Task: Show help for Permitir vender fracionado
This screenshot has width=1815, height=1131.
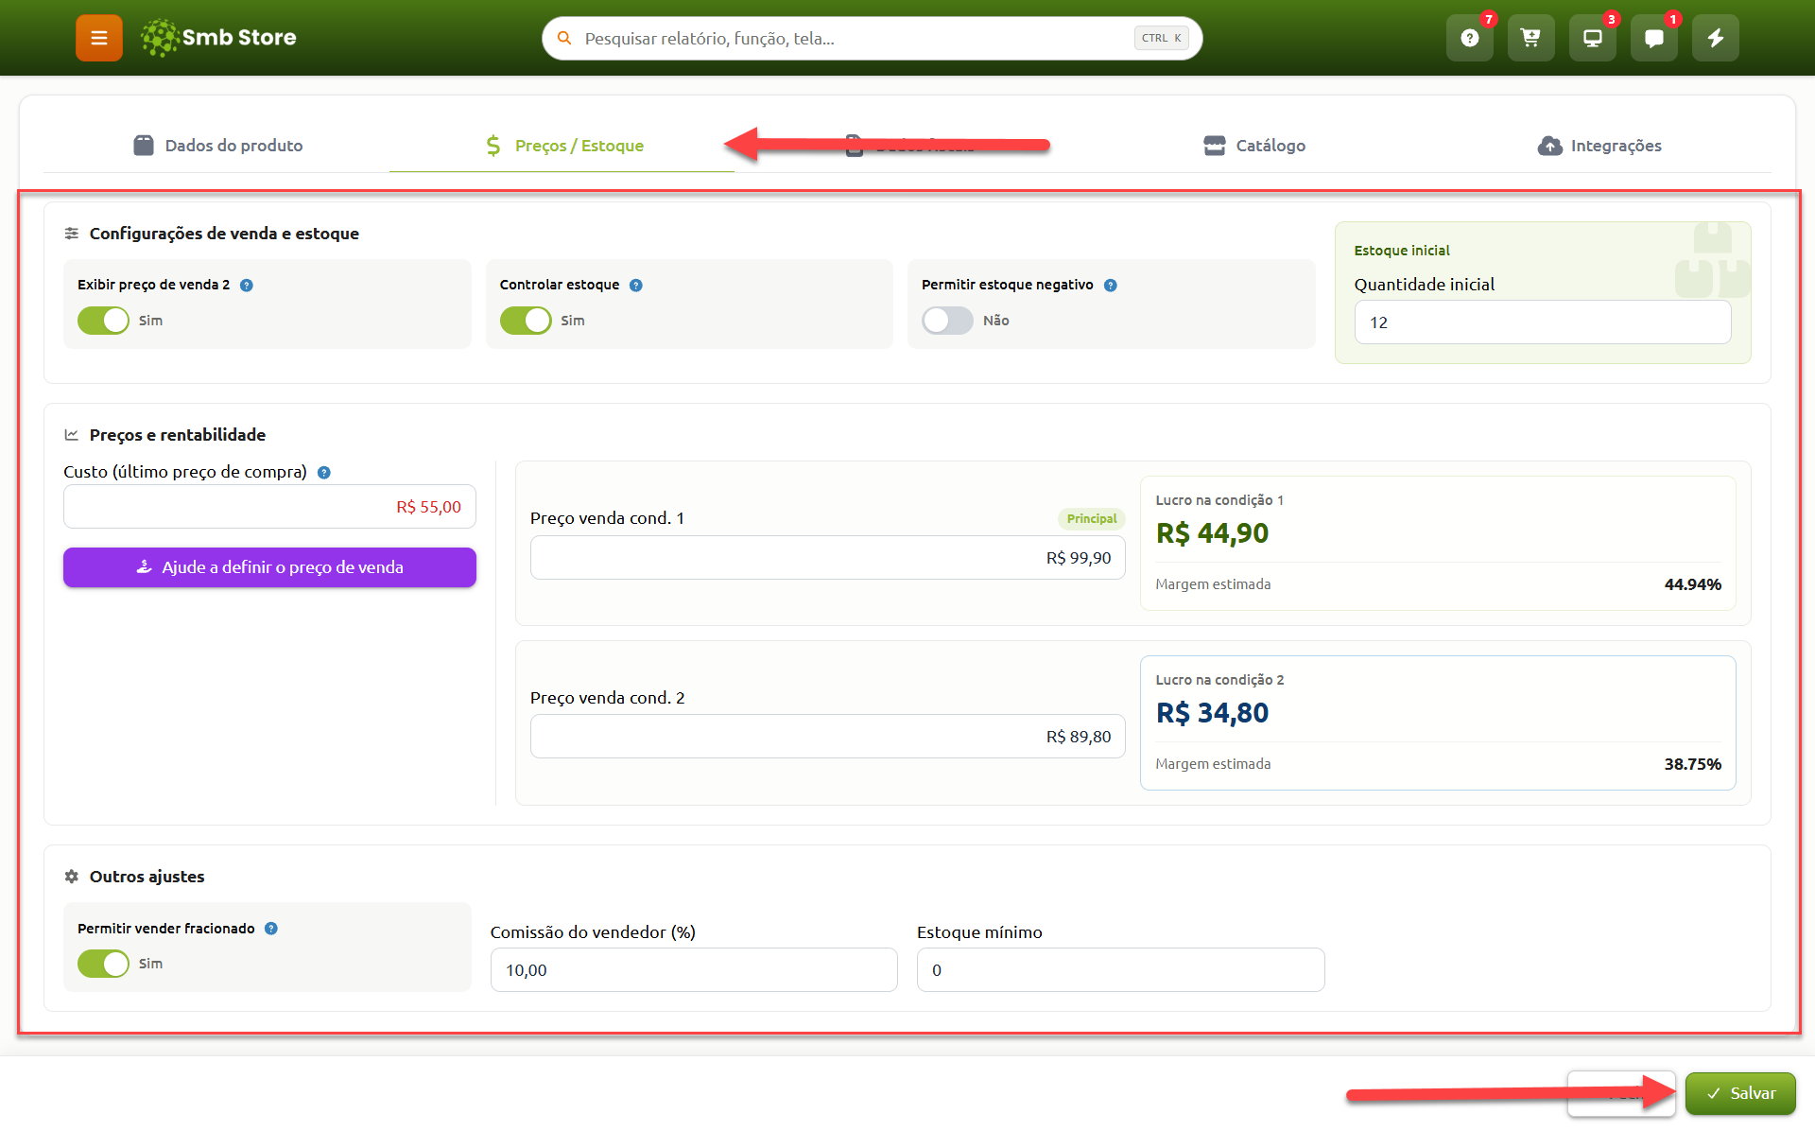Action: tap(270, 928)
